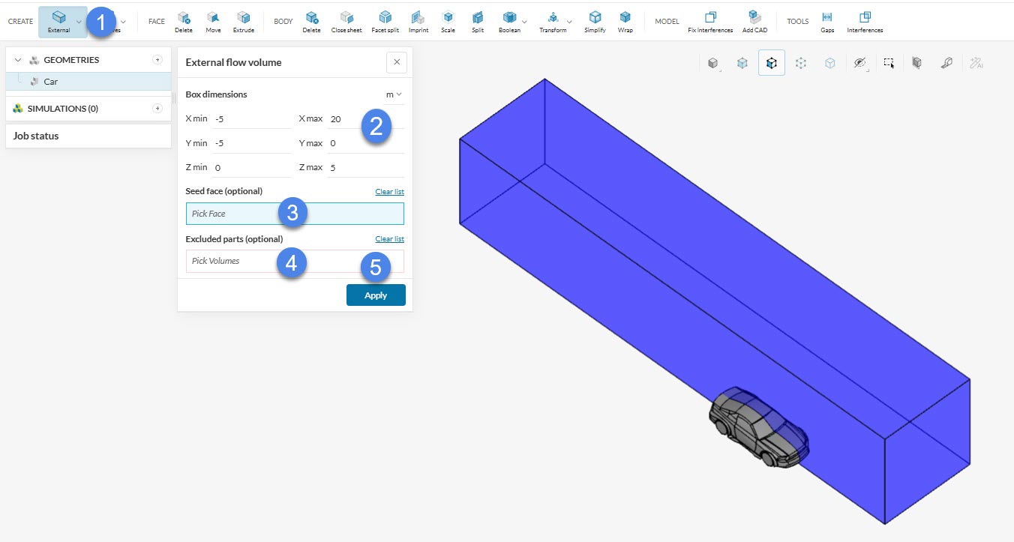Choose the Transform body tool
The image size is (1014, 542).
(553, 22)
